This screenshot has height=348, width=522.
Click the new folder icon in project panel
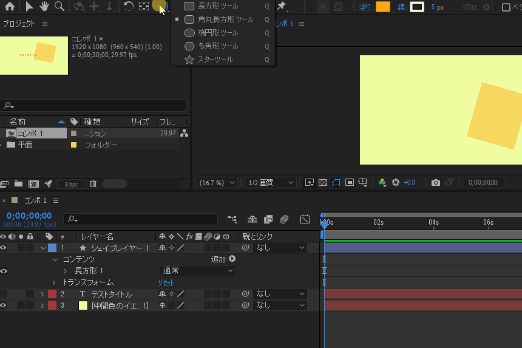click(x=19, y=183)
